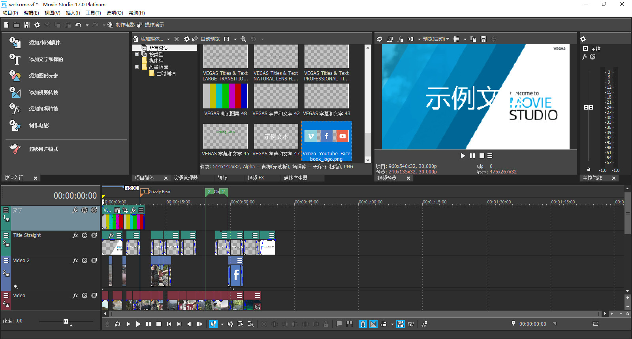The image size is (632, 339).
Task: Select the 主时间轴 storyboard item
Action: coord(166,73)
